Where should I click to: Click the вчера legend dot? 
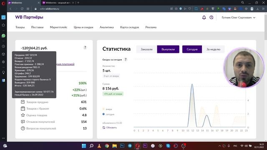(103, 109)
